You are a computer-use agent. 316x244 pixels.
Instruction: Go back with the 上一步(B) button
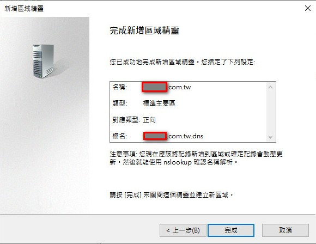183,230
